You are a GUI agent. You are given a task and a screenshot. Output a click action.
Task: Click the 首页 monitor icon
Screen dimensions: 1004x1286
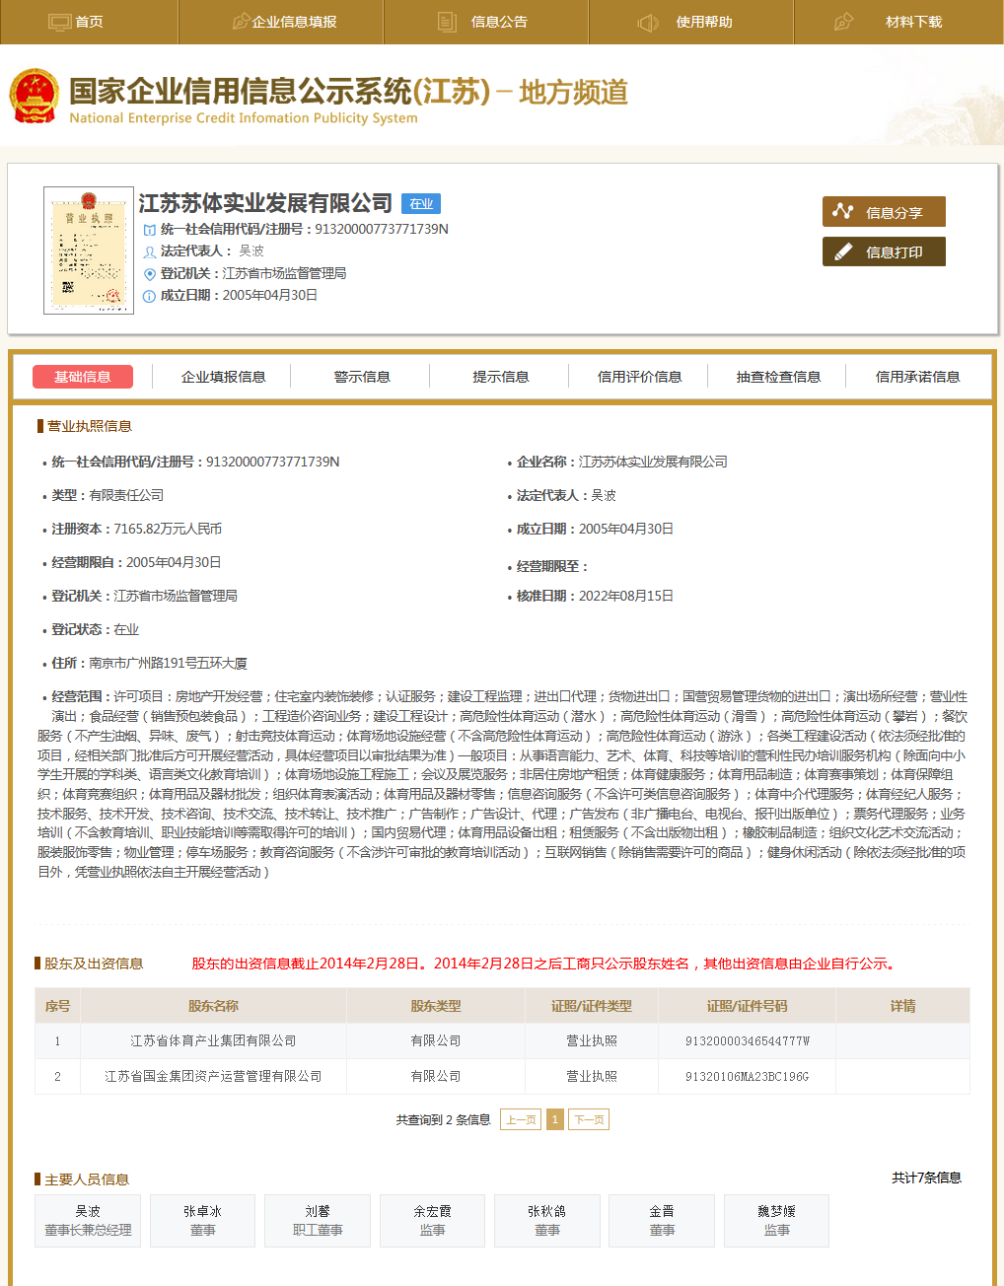60,22
